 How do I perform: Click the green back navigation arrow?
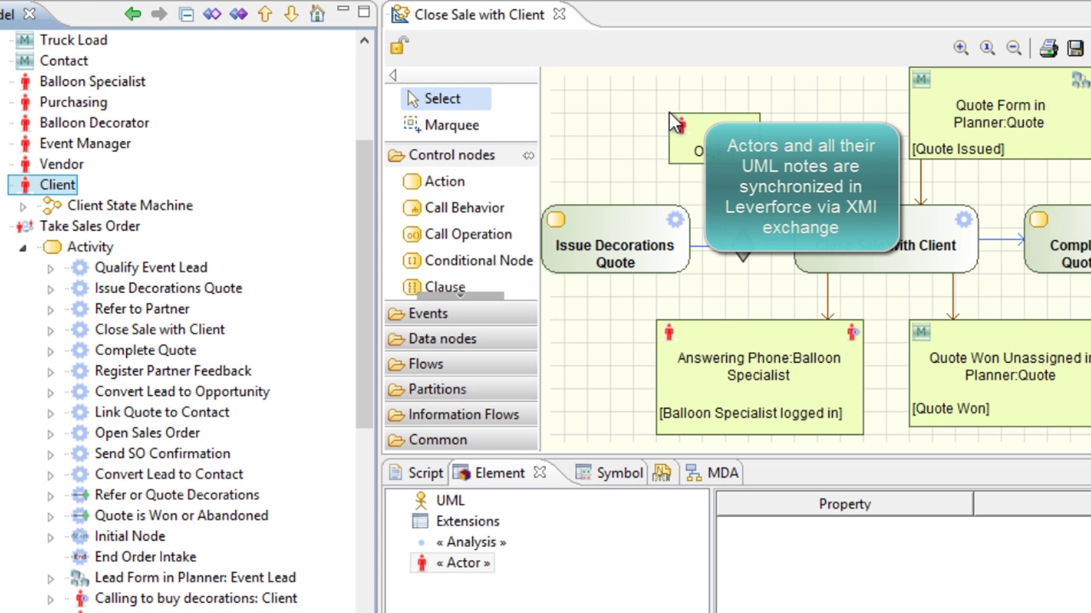click(133, 14)
